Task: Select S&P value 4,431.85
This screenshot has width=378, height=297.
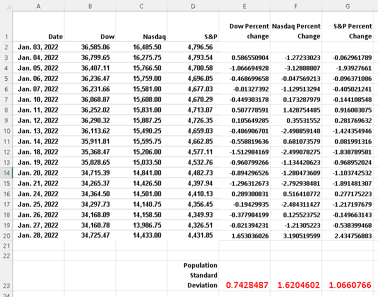Action: click(193, 236)
